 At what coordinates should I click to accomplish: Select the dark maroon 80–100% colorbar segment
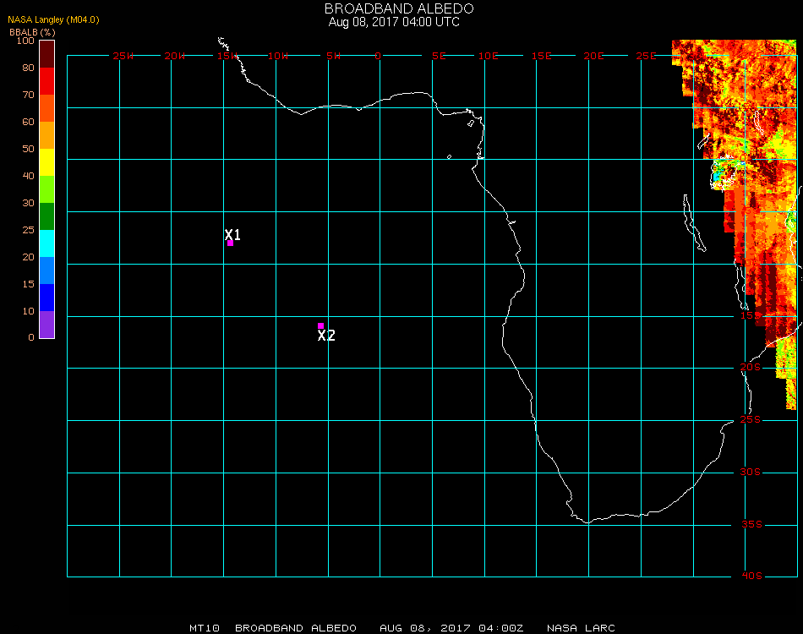coord(46,54)
